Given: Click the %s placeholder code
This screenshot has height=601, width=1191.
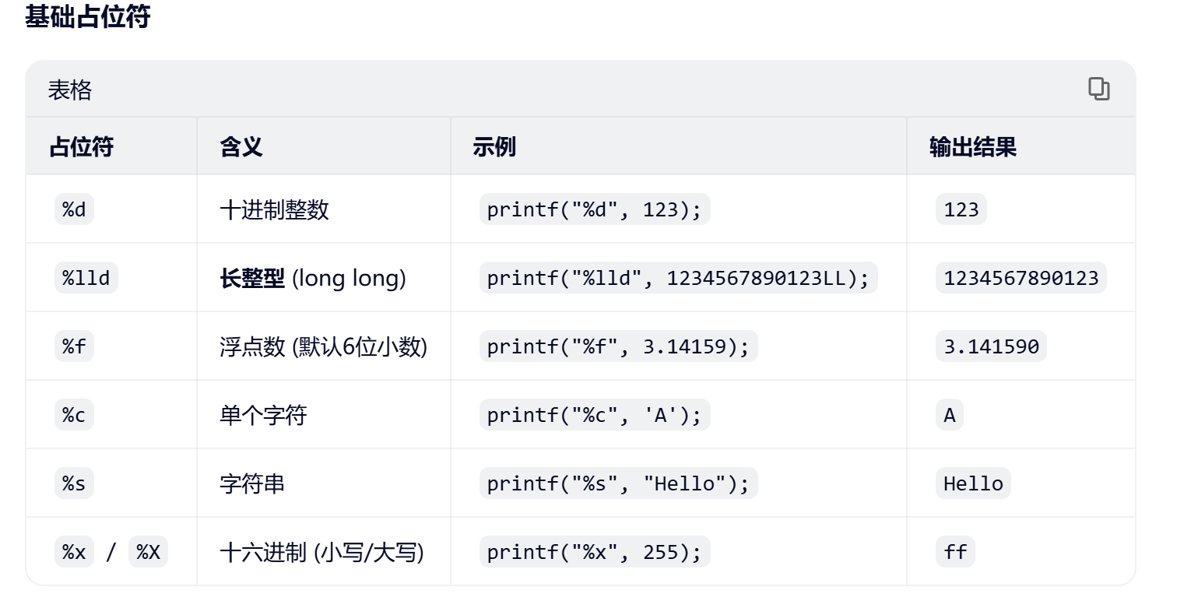Looking at the screenshot, I should (x=74, y=483).
